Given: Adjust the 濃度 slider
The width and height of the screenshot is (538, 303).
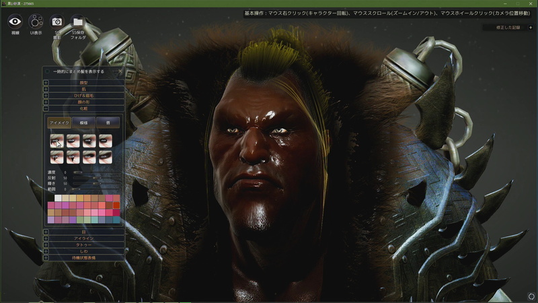Looking at the screenshot, I should [96, 172].
